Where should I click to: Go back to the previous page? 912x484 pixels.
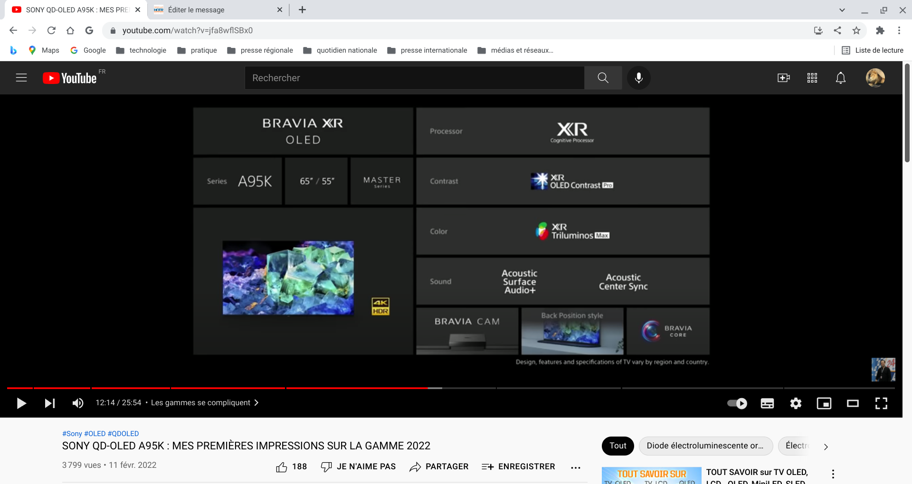point(13,30)
